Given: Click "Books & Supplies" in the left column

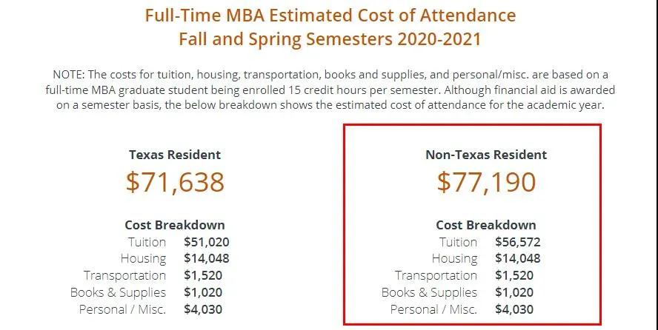Looking at the screenshot, I should tap(118, 292).
